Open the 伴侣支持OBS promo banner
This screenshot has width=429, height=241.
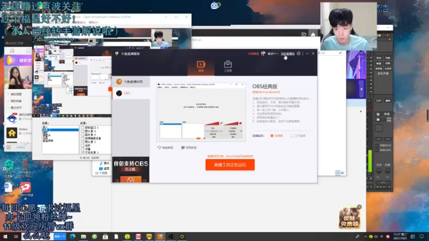point(131,169)
